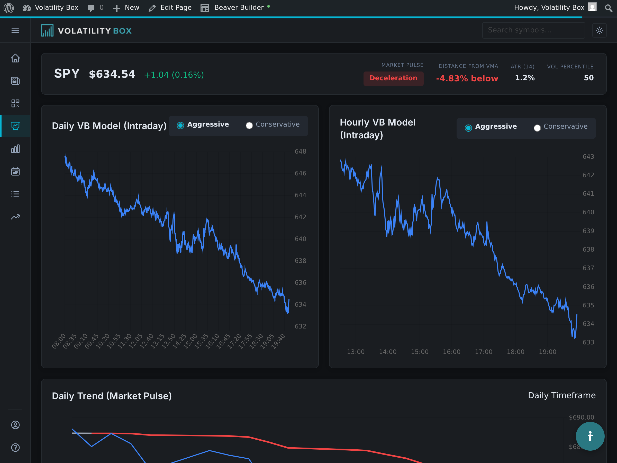The height and width of the screenshot is (463, 617).
Task: Click the accessibility floating button
Action: 590,436
